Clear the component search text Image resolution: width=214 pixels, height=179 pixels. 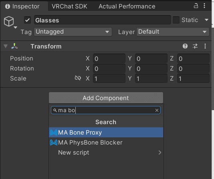coord(157,110)
